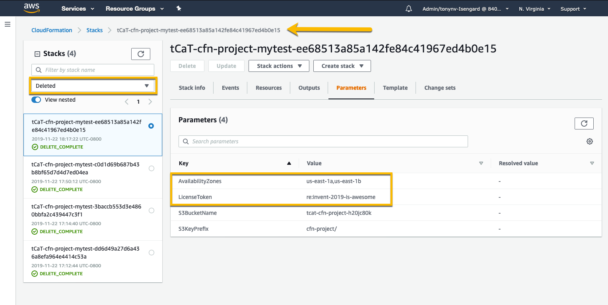Select stack ending ee68513a85a142fe84c41967ed4b0e15 radio
The height and width of the screenshot is (305, 608).
click(151, 126)
